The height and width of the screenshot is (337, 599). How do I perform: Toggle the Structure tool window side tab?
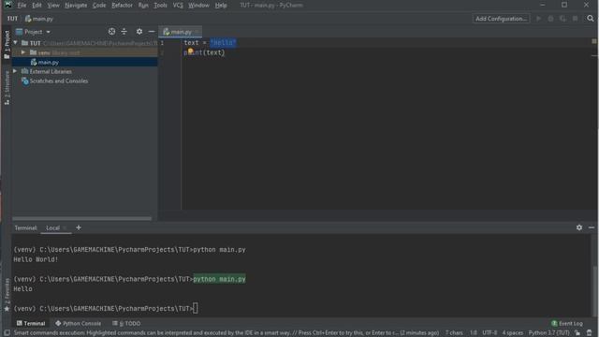tap(7, 87)
